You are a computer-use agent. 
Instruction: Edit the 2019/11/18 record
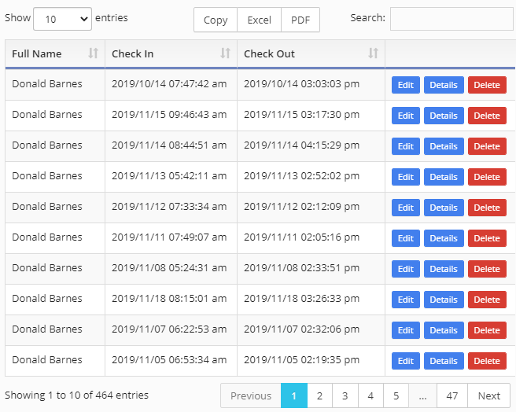(405, 300)
